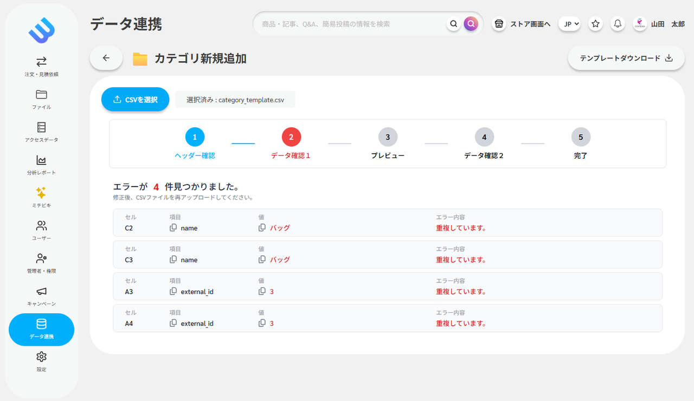Click the テンプレートダウンロード button

(x=626, y=58)
